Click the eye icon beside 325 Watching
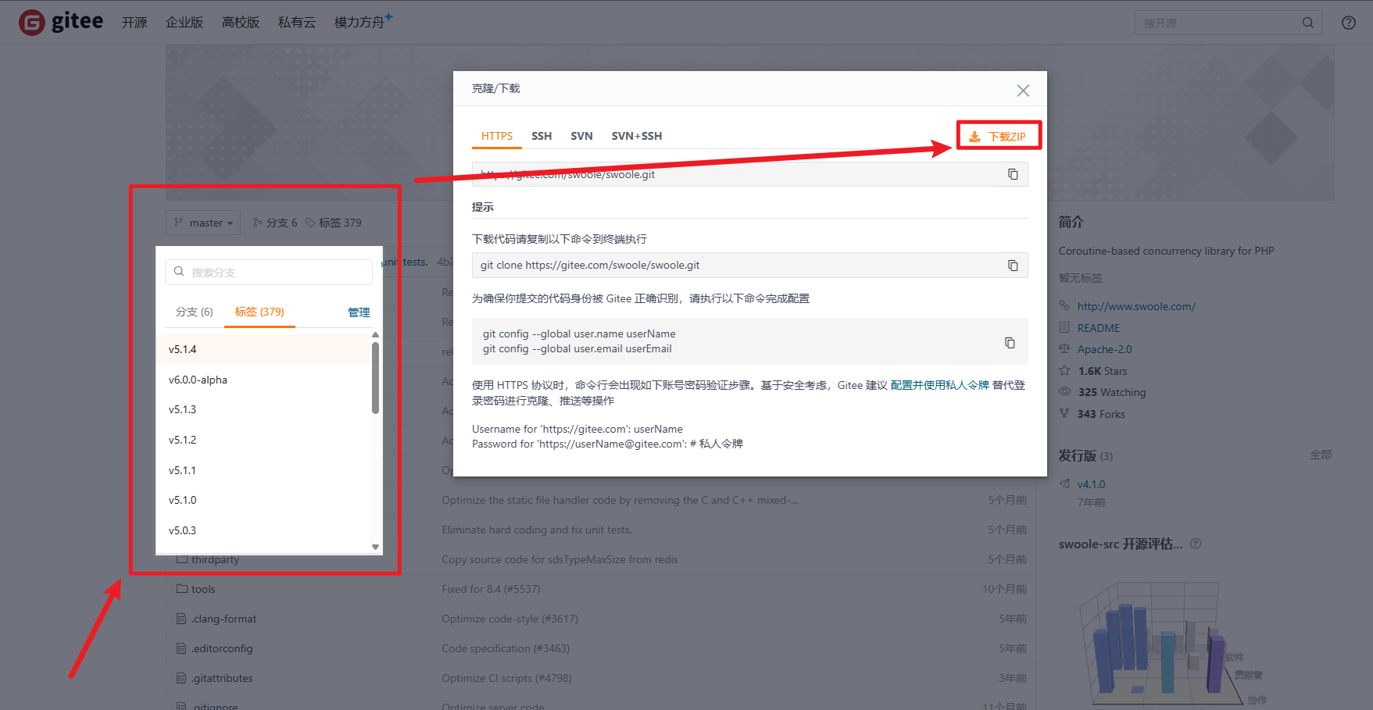Image resolution: width=1373 pixels, height=710 pixels. click(x=1065, y=391)
